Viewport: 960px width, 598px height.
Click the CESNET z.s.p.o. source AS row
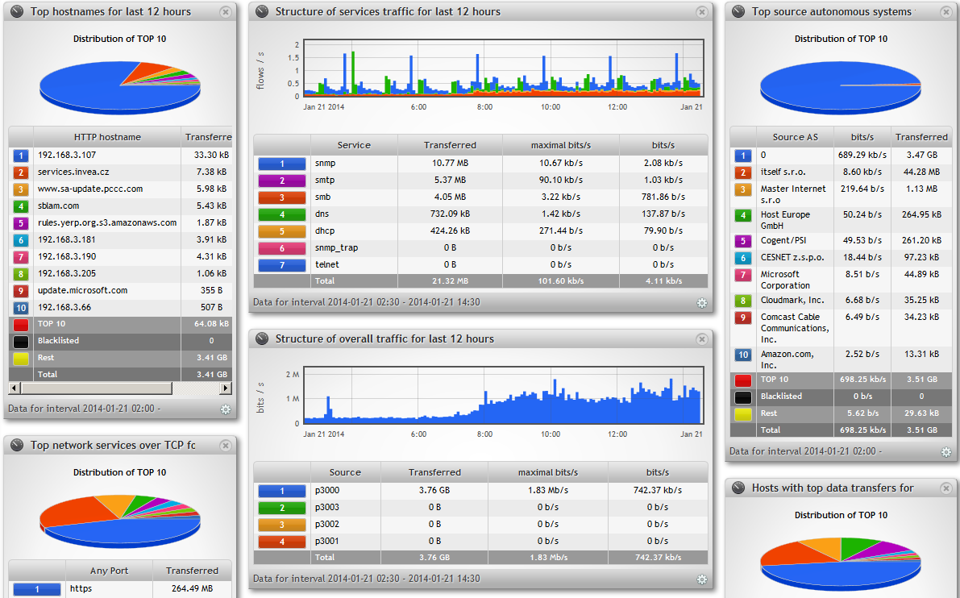pyautogui.click(x=842, y=258)
